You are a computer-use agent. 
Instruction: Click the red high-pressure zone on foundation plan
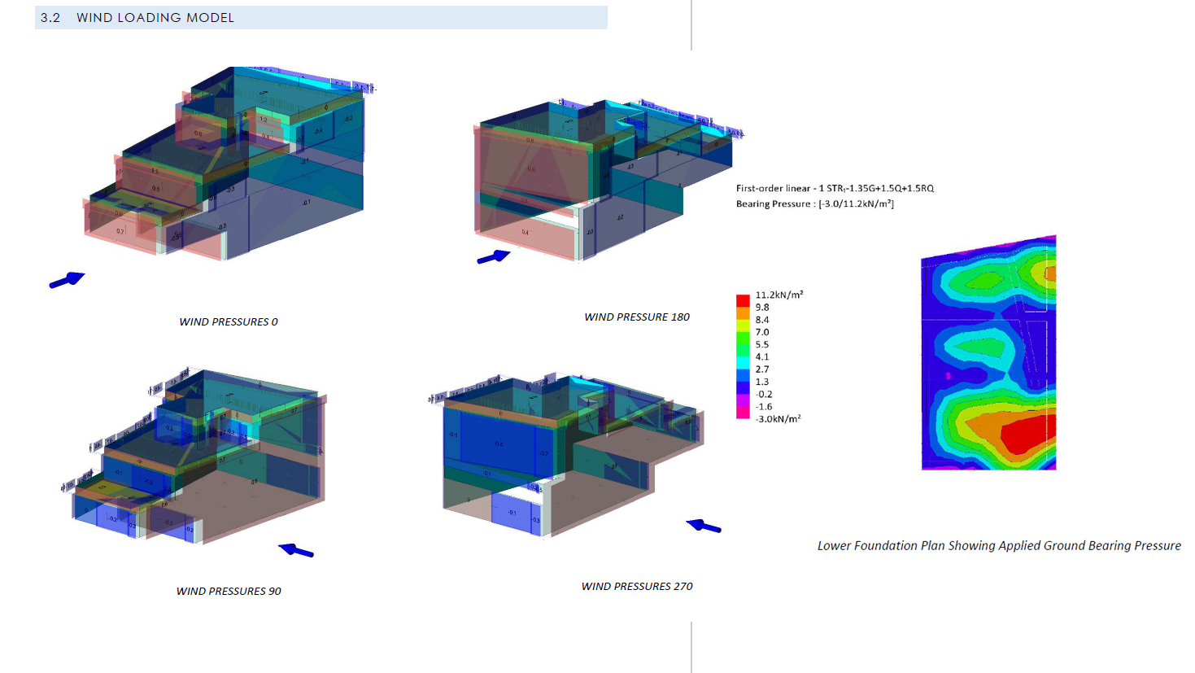tap(1029, 433)
